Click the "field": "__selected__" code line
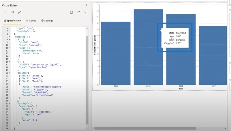The width and height of the screenshot is (231, 131). tap(39, 112)
